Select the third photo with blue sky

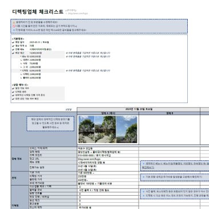pos(127,129)
